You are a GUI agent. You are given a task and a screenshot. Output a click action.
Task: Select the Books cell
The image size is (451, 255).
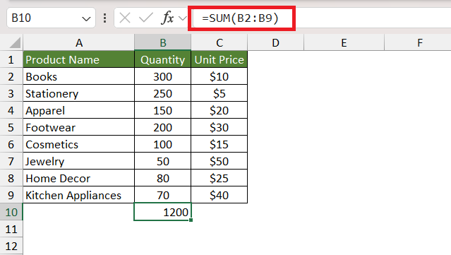[x=79, y=76]
